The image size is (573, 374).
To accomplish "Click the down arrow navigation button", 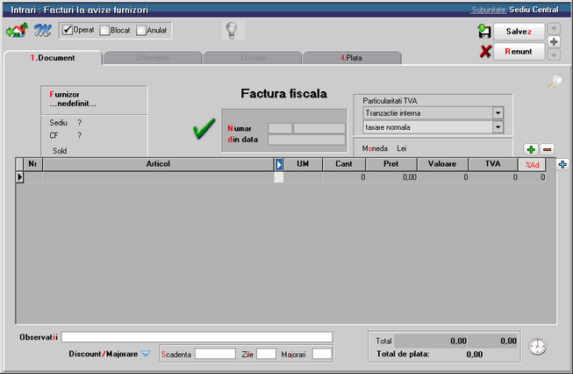I will pos(554,54).
